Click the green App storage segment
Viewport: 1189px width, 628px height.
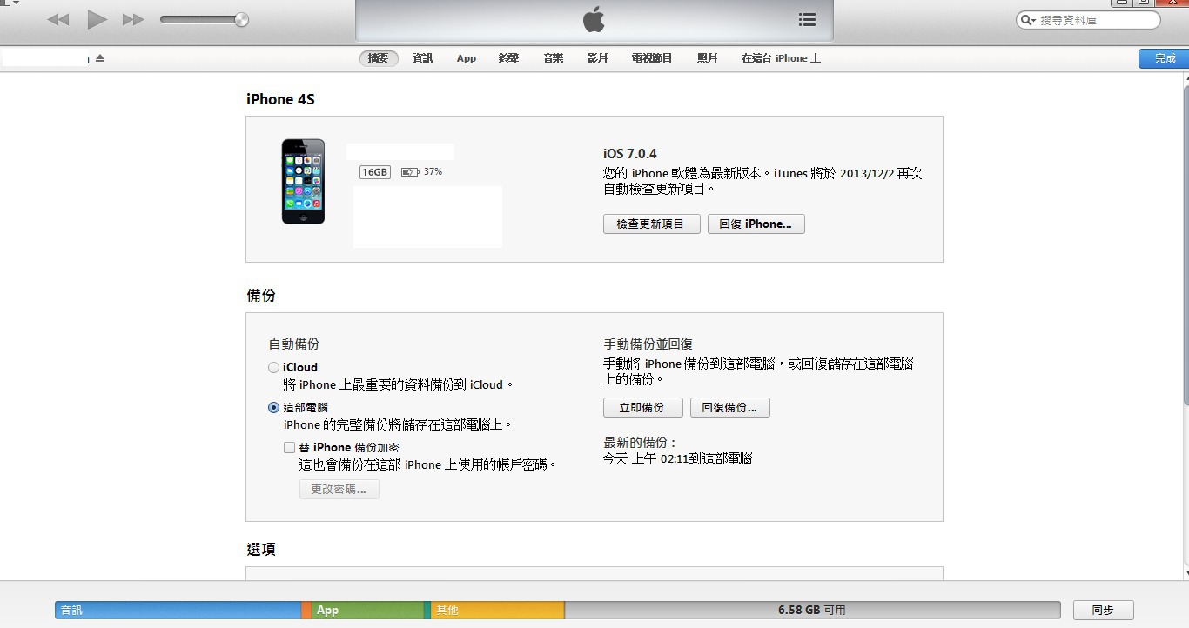(x=366, y=610)
